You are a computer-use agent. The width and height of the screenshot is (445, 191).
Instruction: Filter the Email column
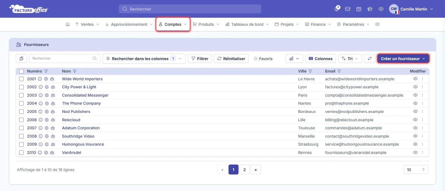(339, 71)
